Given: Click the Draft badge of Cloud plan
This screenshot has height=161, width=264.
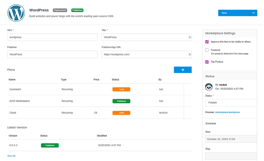Looking at the screenshot, I should click(121, 113).
